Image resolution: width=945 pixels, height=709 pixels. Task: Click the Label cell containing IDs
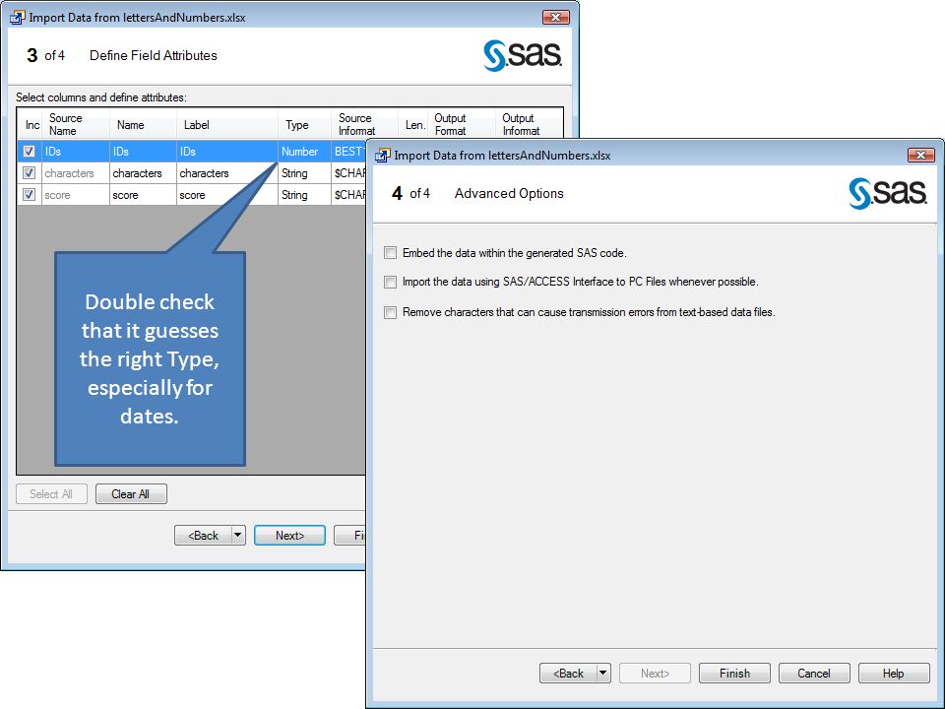[x=227, y=152]
